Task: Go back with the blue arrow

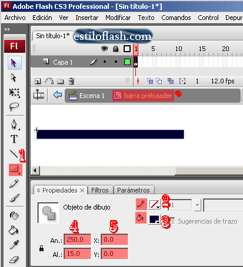Action: [58, 95]
